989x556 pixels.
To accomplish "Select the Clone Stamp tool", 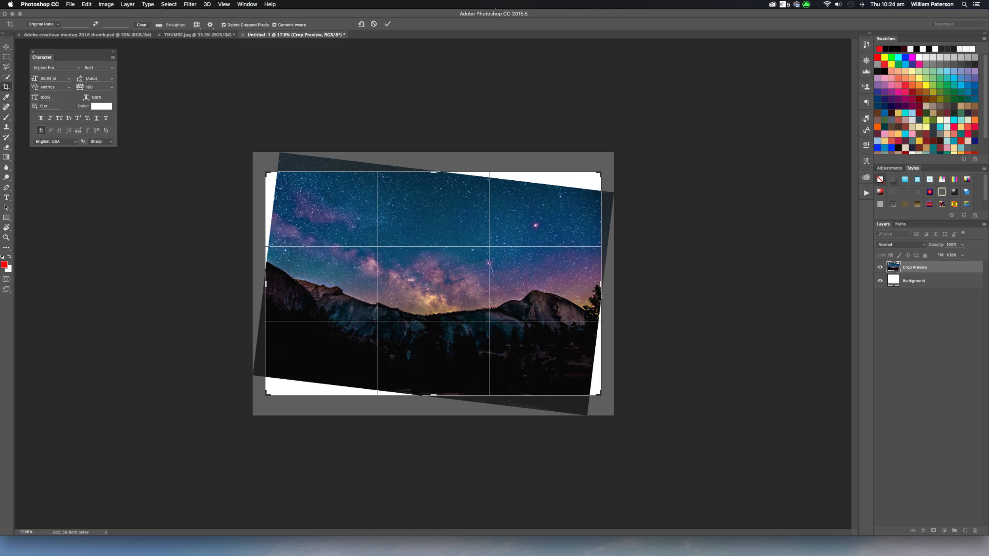I will (6, 127).
